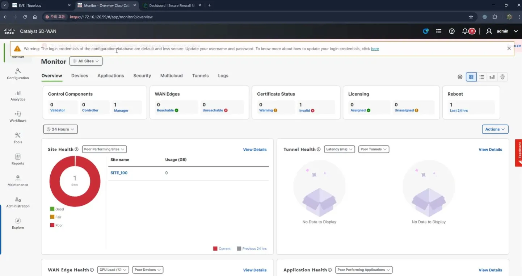Open the Site Health info icon

click(76, 149)
